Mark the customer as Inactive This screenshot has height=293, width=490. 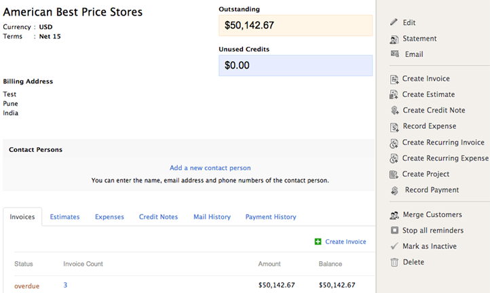[429, 246]
